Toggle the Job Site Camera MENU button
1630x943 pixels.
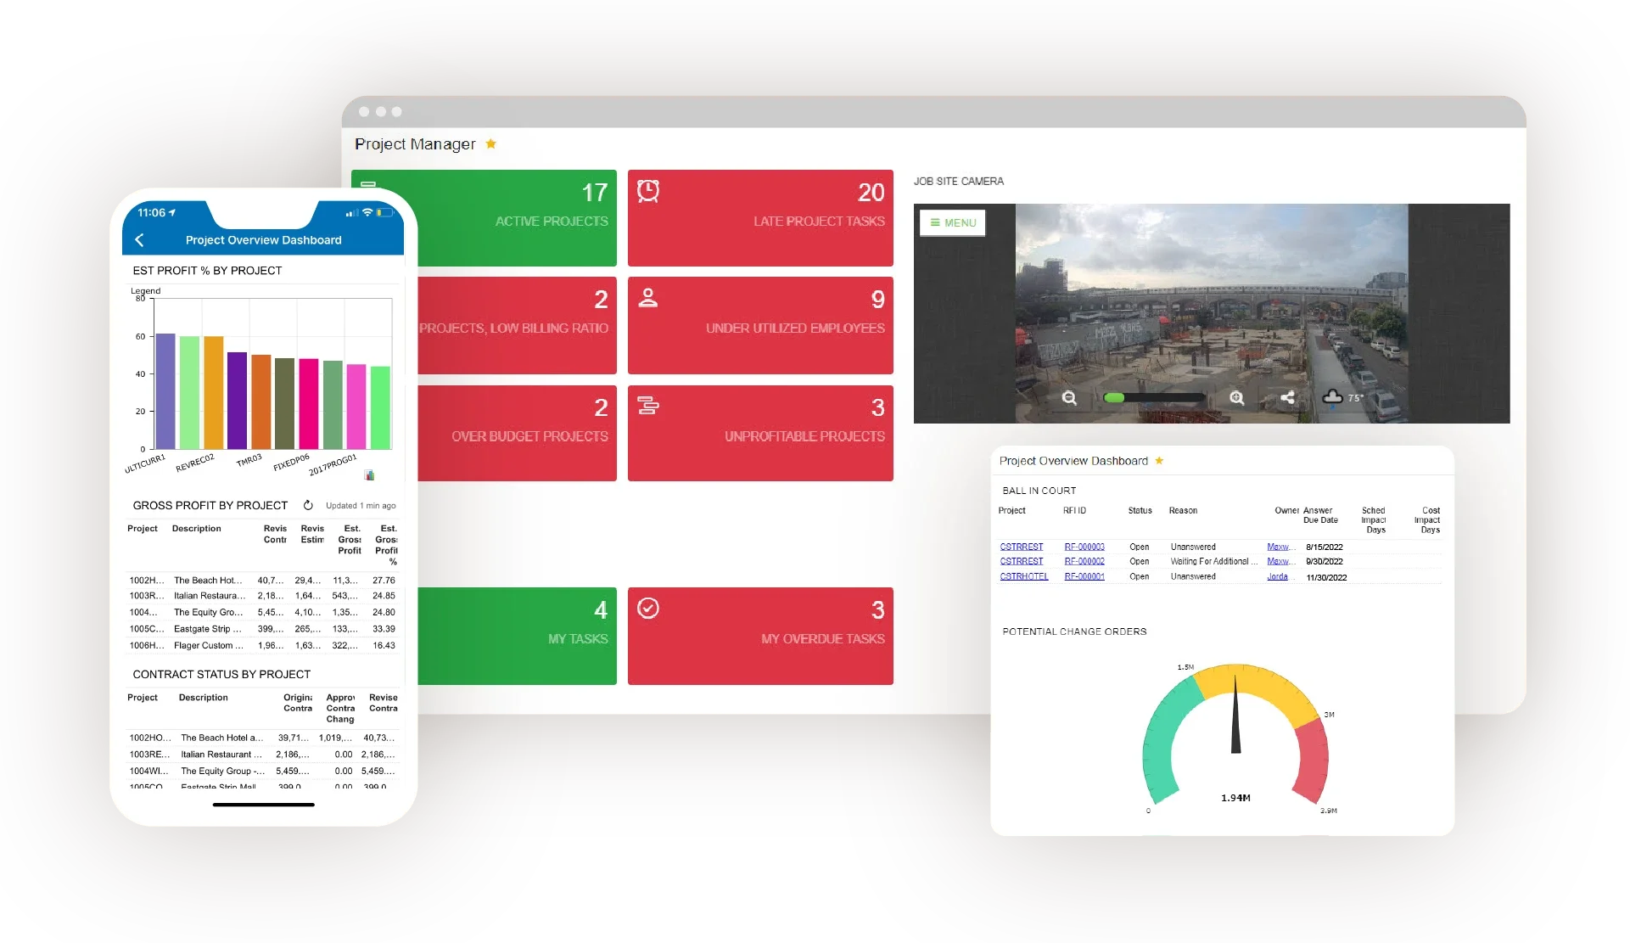(x=952, y=222)
